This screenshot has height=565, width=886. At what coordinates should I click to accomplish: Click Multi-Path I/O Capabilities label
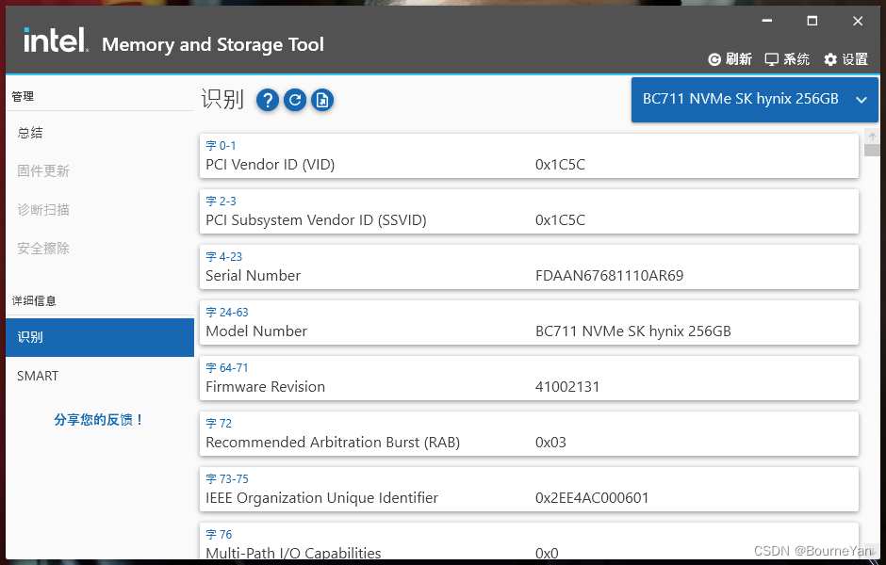[293, 553]
